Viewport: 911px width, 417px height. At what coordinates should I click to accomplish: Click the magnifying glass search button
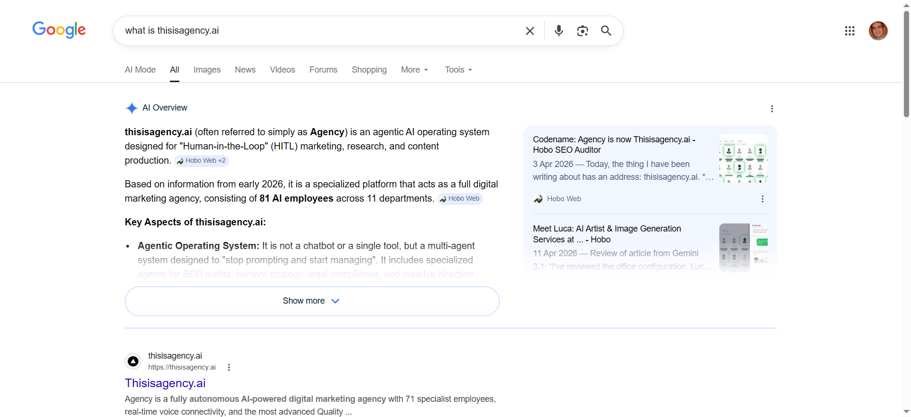click(606, 31)
